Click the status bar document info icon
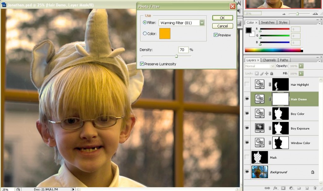This screenshot has height=191, width=323. coord(18,189)
